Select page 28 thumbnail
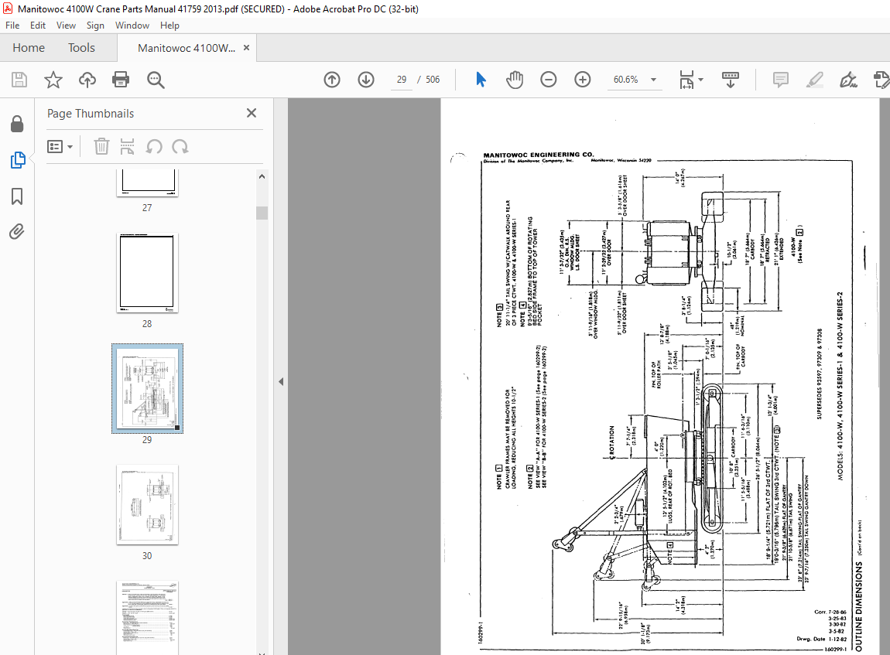 coord(148,273)
